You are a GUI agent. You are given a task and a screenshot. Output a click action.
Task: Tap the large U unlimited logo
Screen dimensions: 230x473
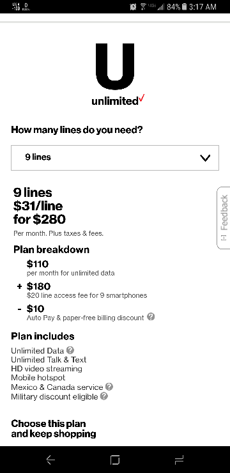pyautogui.click(x=115, y=66)
